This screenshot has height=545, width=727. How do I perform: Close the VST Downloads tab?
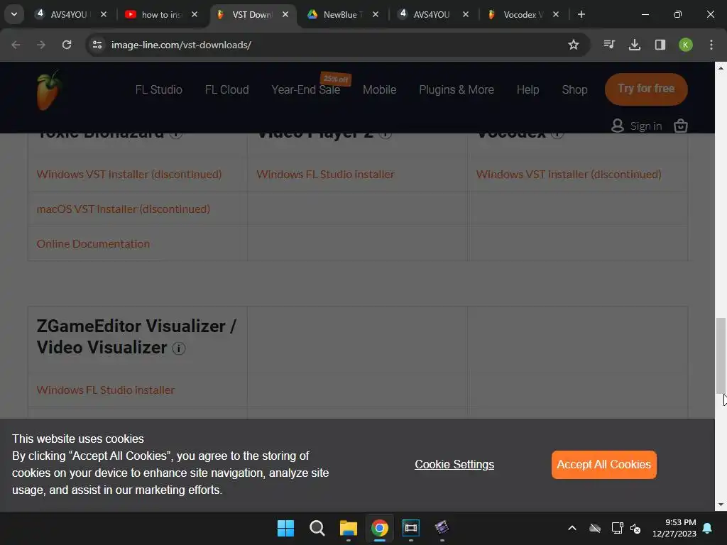[285, 14]
